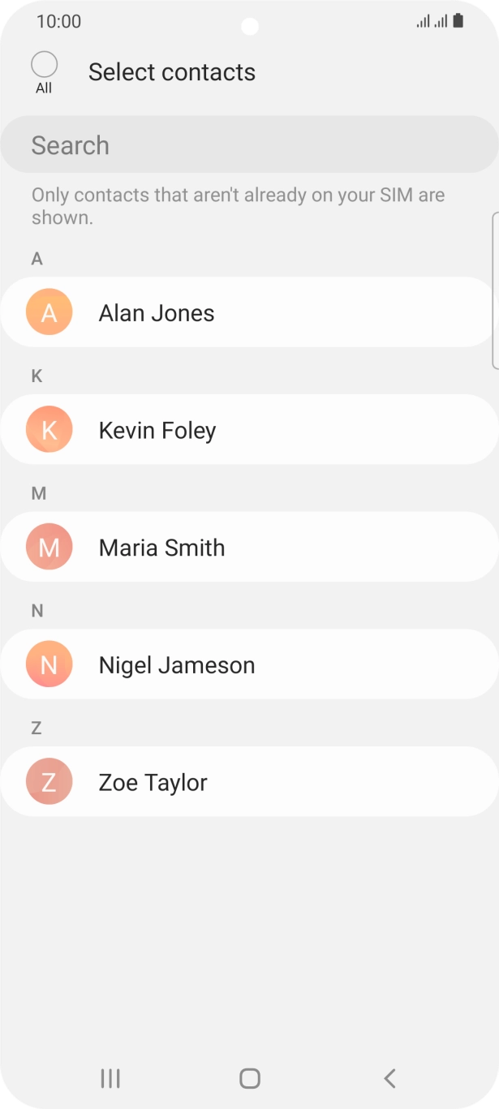This screenshot has width=499, height=1109.
Task: Pick the Nigel Jameson contact name
Action: (x=177, y=666)
